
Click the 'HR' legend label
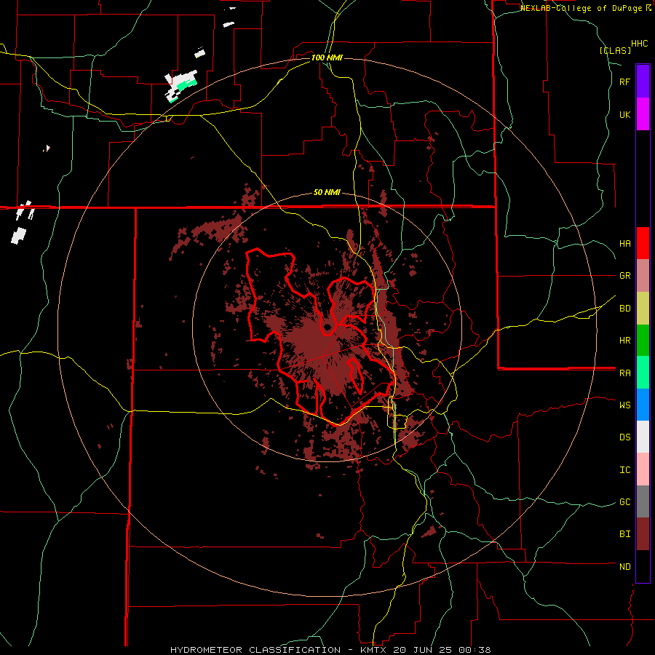[x=624, y=341]
